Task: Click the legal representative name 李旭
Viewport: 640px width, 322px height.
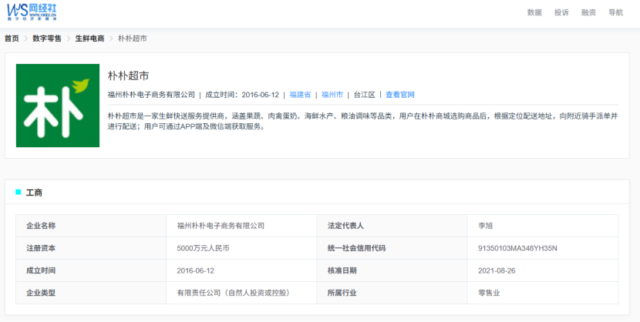Action: tap(485, 226)
